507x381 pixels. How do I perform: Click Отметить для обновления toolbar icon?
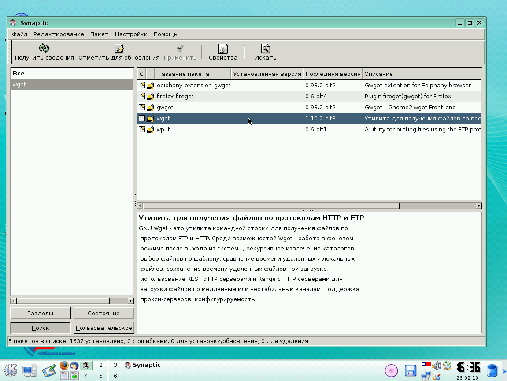[119, 48]
